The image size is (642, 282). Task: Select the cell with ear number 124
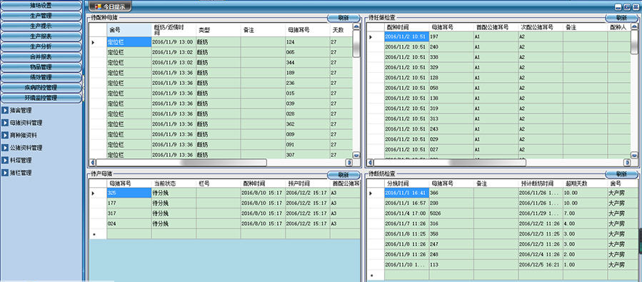308,42
